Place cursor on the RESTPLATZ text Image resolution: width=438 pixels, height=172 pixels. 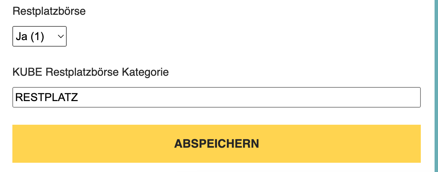point(47,98)
